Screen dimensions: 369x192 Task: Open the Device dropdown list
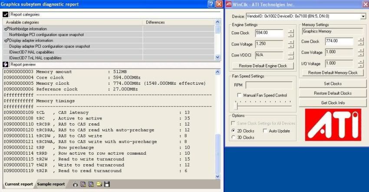[x=362, y=16]
